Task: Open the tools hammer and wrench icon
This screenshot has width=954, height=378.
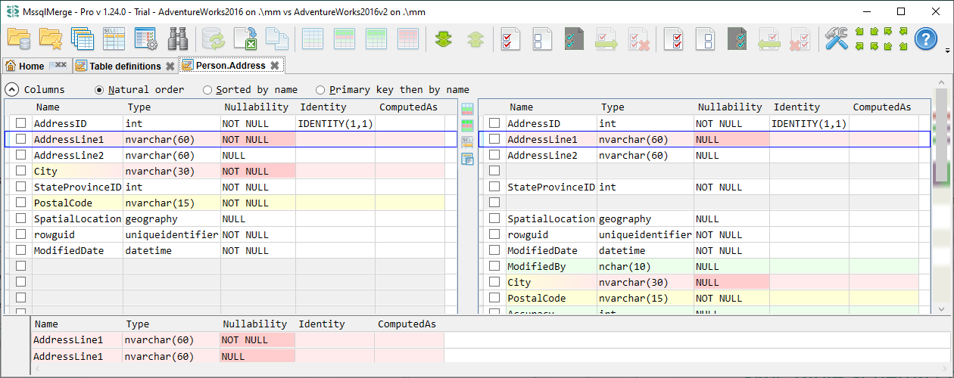Action: (837, 39)
